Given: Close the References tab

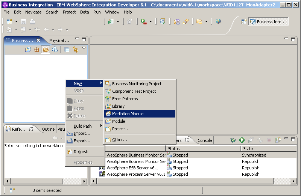Looking at the screenshot, I should pyautogui.click(x=31, y=129).
